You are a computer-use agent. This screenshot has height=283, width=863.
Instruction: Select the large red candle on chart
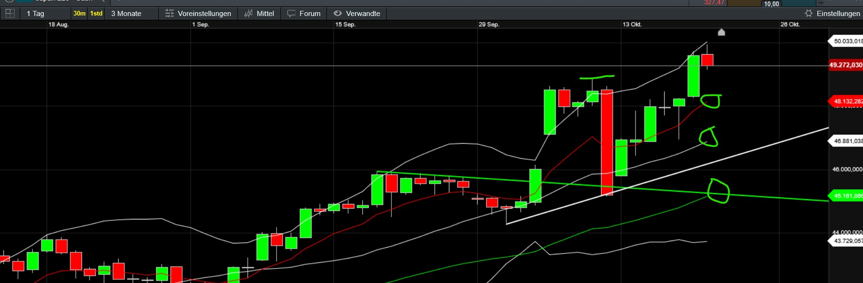point(607,141)
